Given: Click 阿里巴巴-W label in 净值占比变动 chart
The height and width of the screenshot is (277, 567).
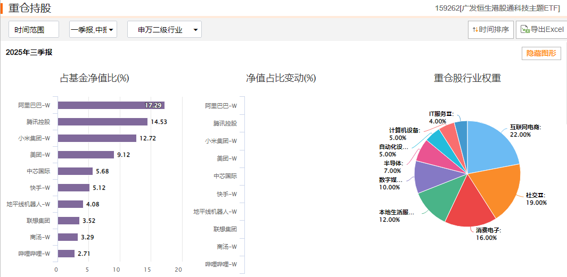Looking at the screenshot, I should pyautogui.click(x=221, y=106).
